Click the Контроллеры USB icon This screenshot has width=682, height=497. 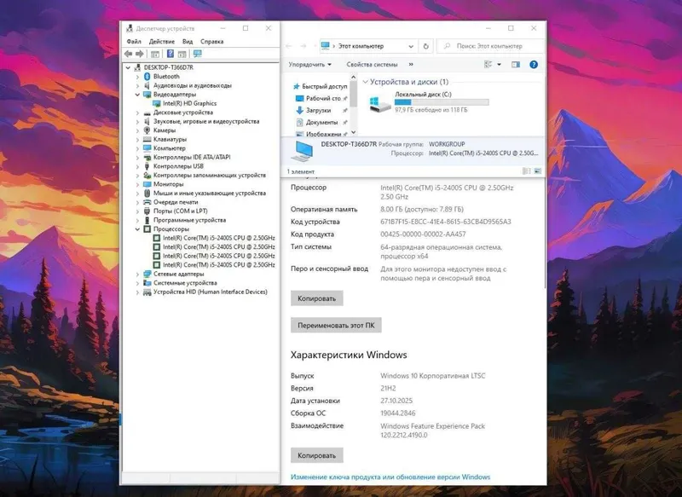(x=147, y=166)
